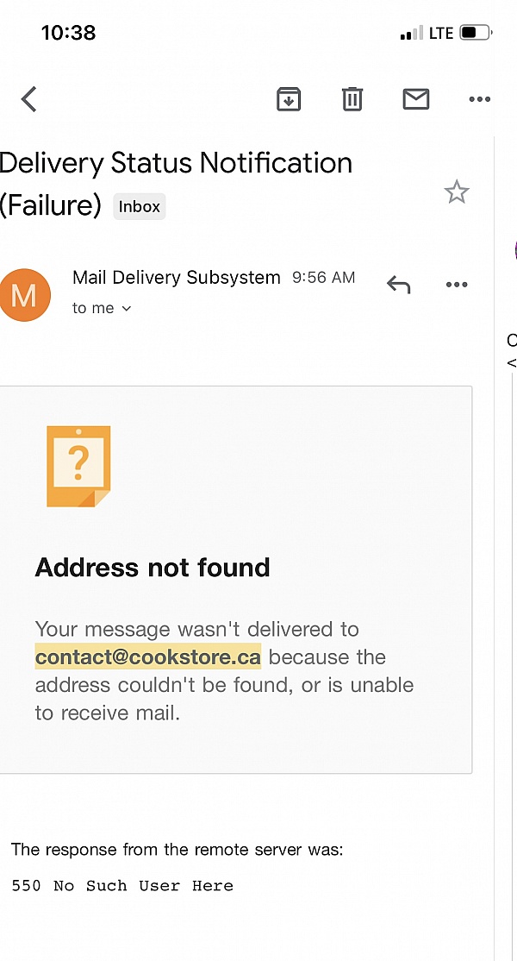
Task: Tap the '550 No Such User Here' response
Action: 122,886
